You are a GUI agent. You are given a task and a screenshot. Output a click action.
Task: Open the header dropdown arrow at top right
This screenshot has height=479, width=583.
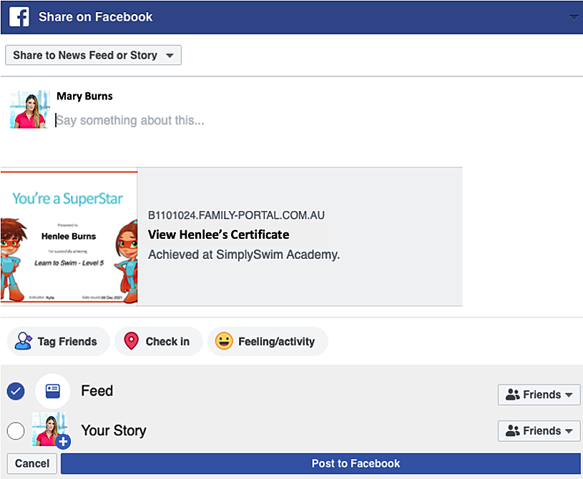[574, 17]
